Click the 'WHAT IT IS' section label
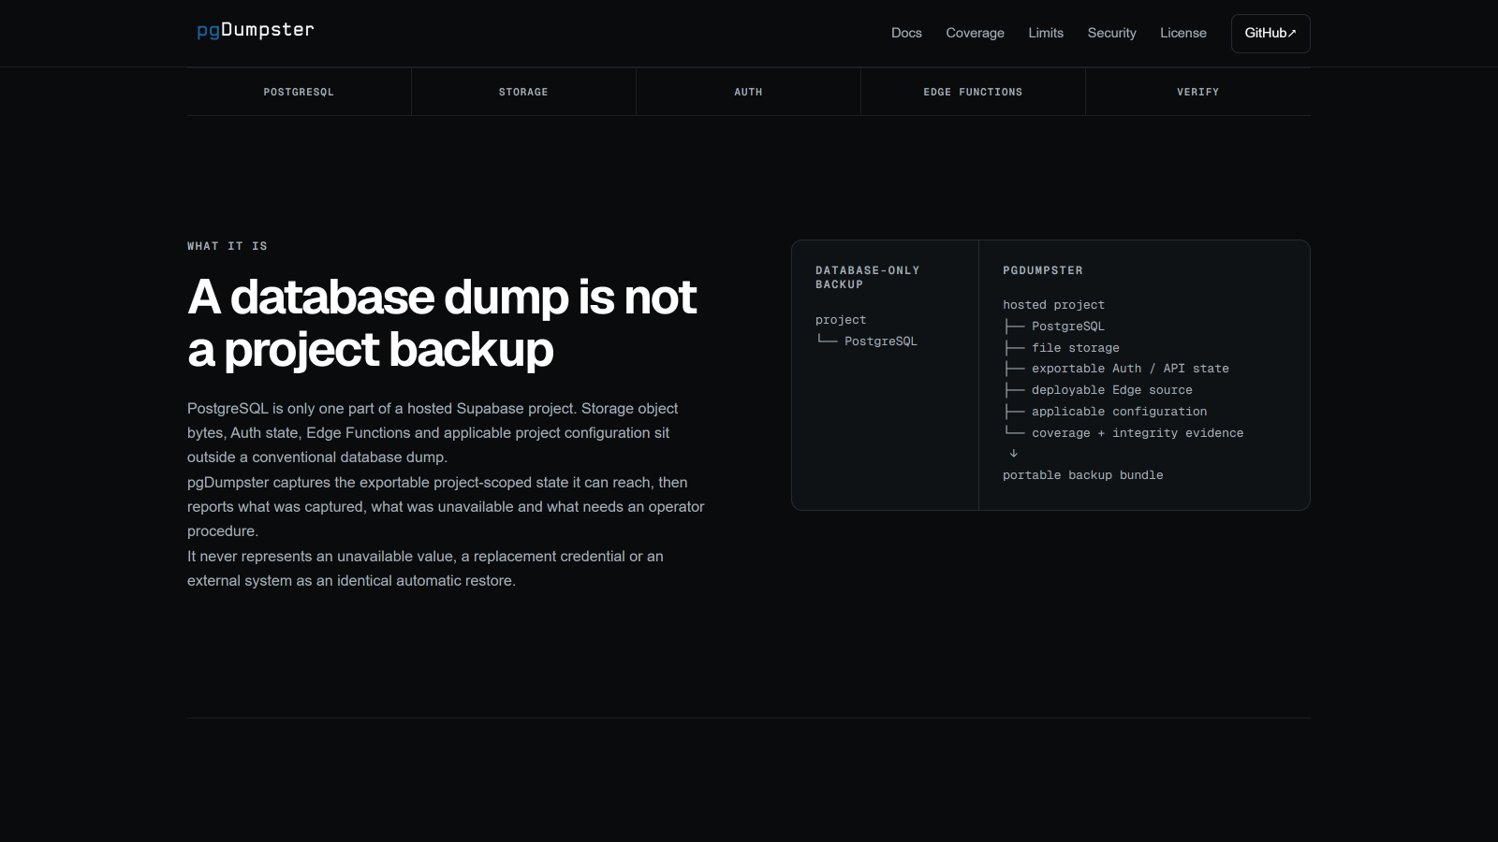The height and width of the screenshot is (842, 1498). tap(228, 246)
